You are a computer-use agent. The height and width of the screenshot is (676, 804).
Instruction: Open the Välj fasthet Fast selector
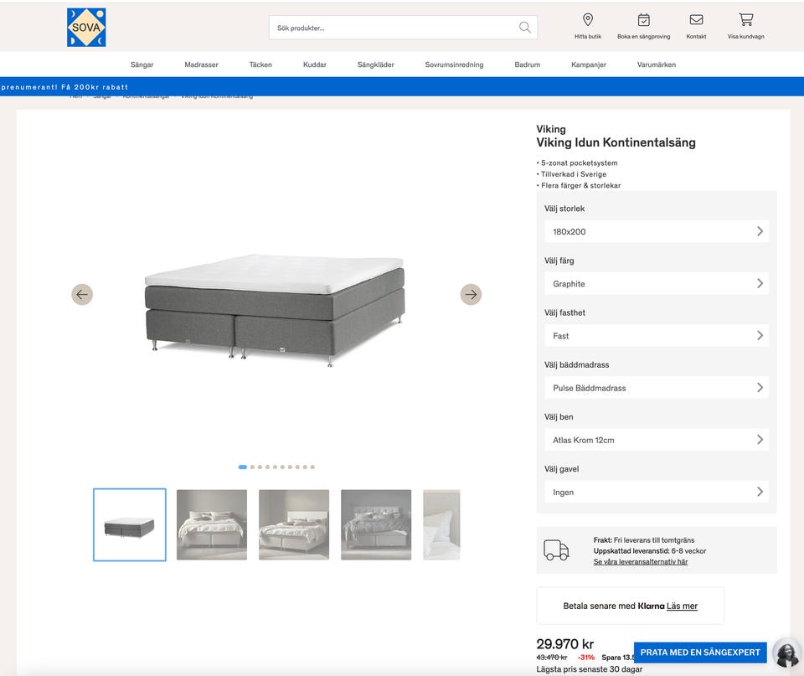656,335
